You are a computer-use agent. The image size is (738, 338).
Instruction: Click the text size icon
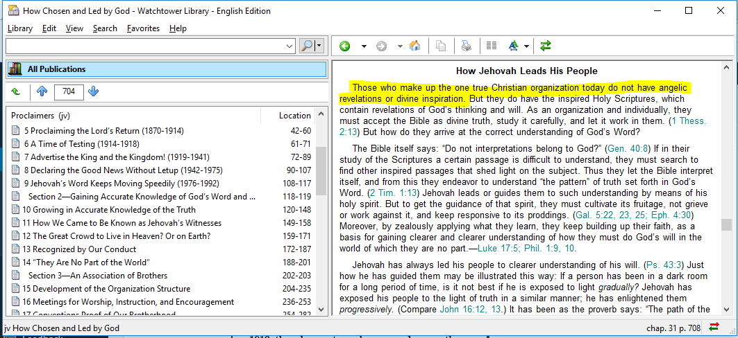[514, 46]
